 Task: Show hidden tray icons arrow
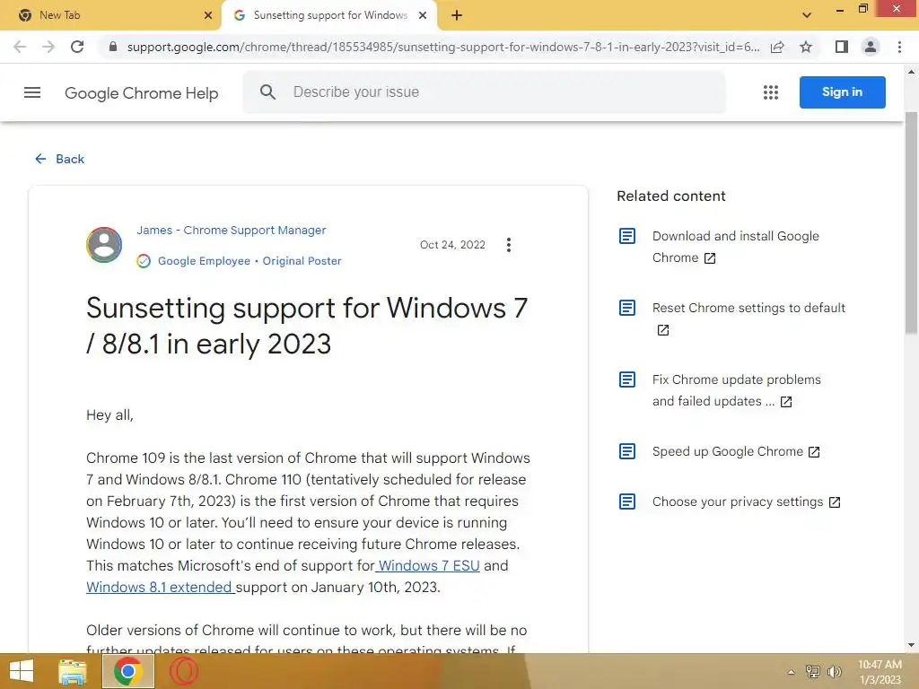coord(791,672)
